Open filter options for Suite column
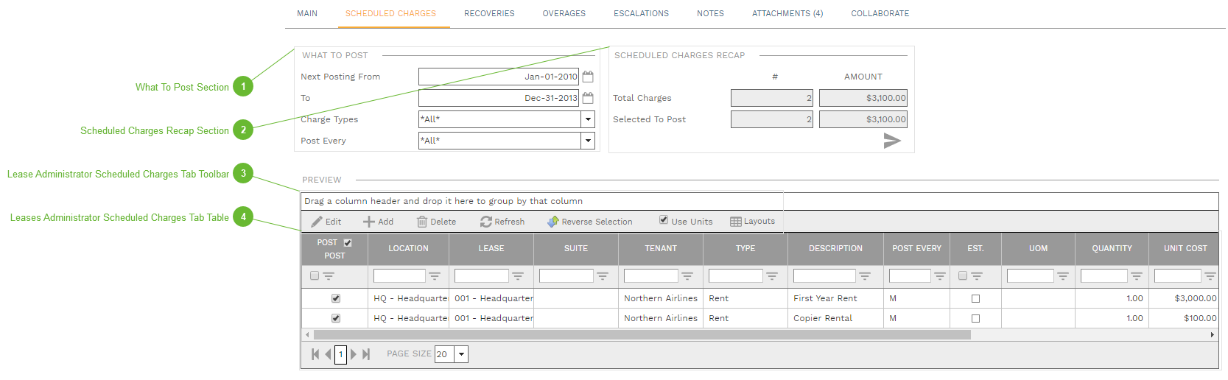This screenshot has height=380, width=1228. click(x=603, y=276)
